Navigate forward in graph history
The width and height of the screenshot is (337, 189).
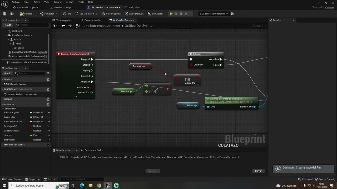click(x=70, y=26)
